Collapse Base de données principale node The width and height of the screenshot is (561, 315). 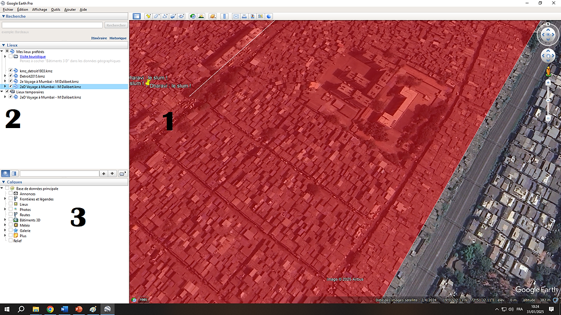2,188
